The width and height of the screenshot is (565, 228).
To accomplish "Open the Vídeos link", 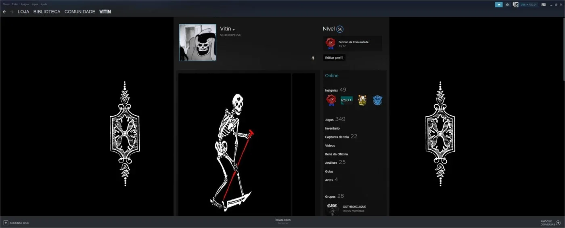I will [330, 146].
